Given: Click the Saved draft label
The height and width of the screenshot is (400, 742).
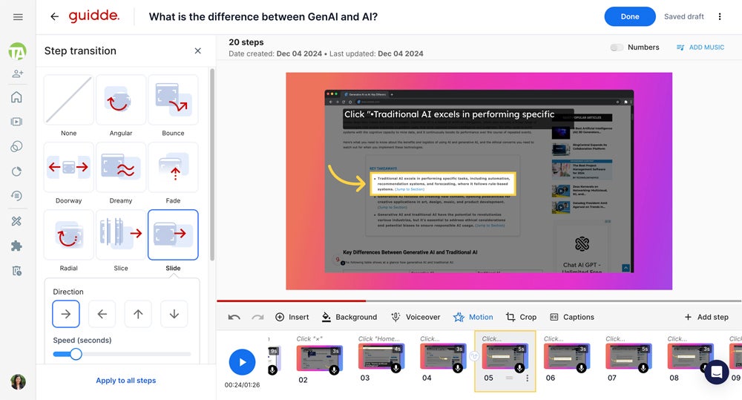Looking at the screenshot, I should [x=684, y=16].
